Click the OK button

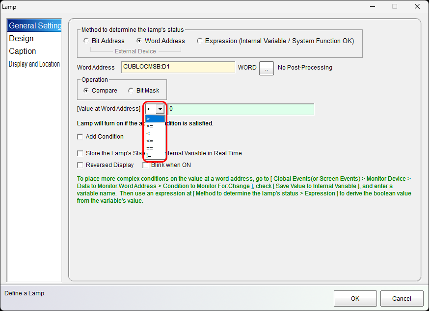355,299
